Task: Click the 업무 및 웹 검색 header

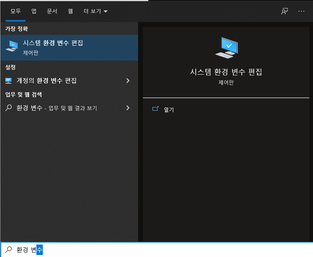Action: click(x=24, y=94)
